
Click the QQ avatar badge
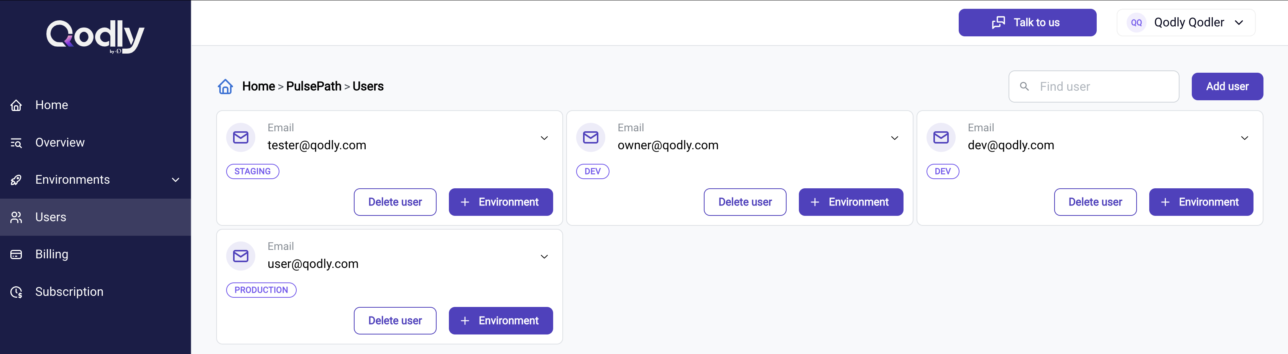click(1136, 23)
